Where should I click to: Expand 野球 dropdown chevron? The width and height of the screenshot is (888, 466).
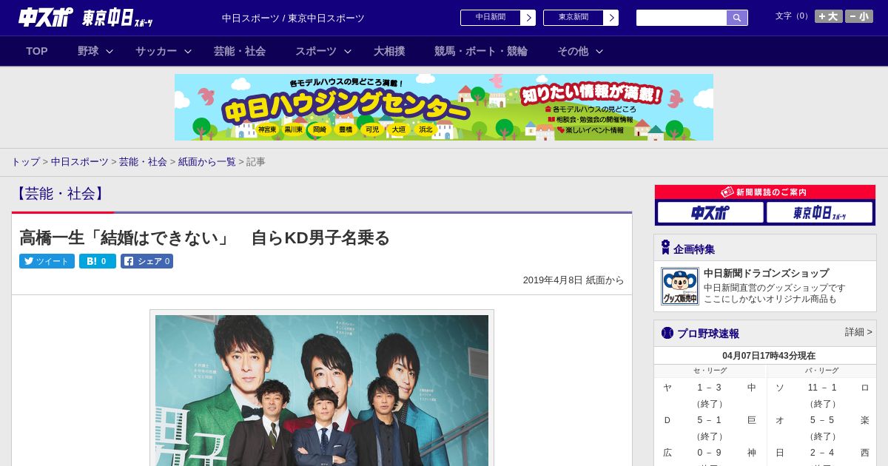coord(110,51)
